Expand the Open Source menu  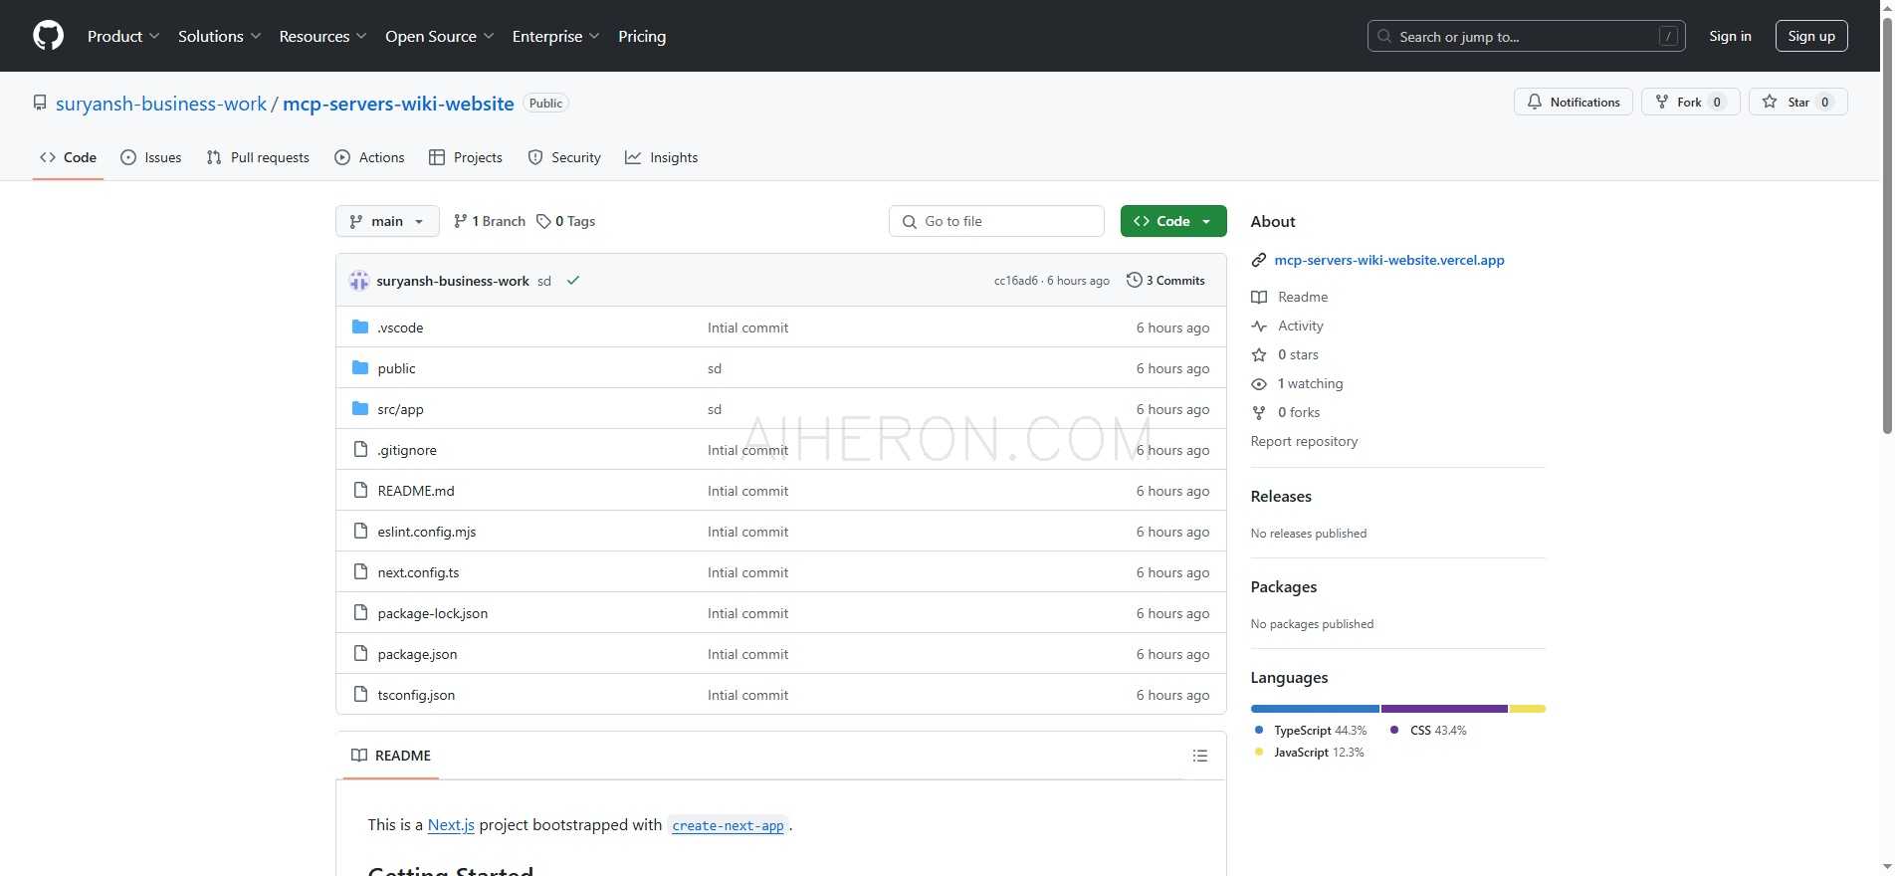coord(439,36)
